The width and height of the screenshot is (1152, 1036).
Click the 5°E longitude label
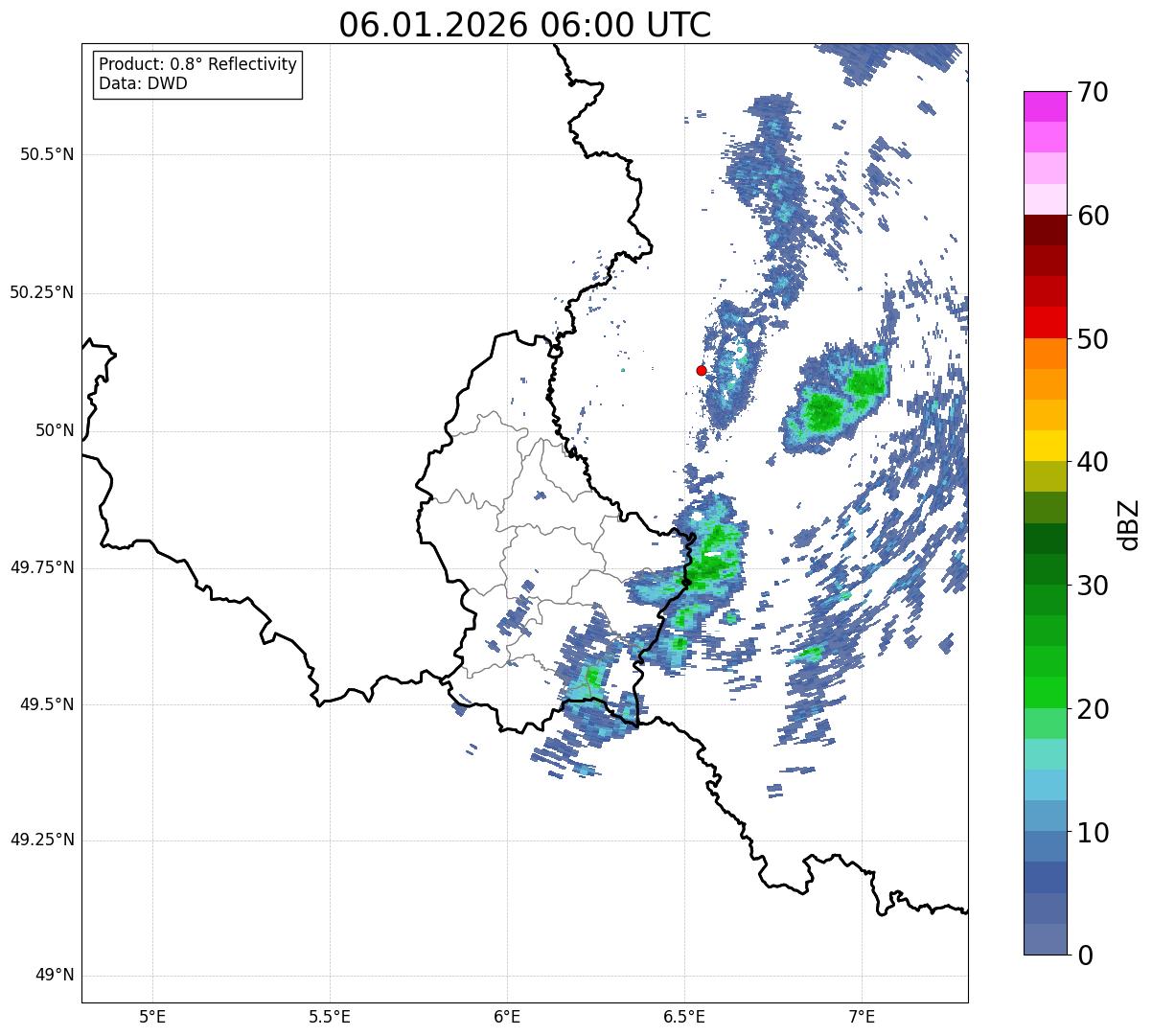click(152, 1017)
